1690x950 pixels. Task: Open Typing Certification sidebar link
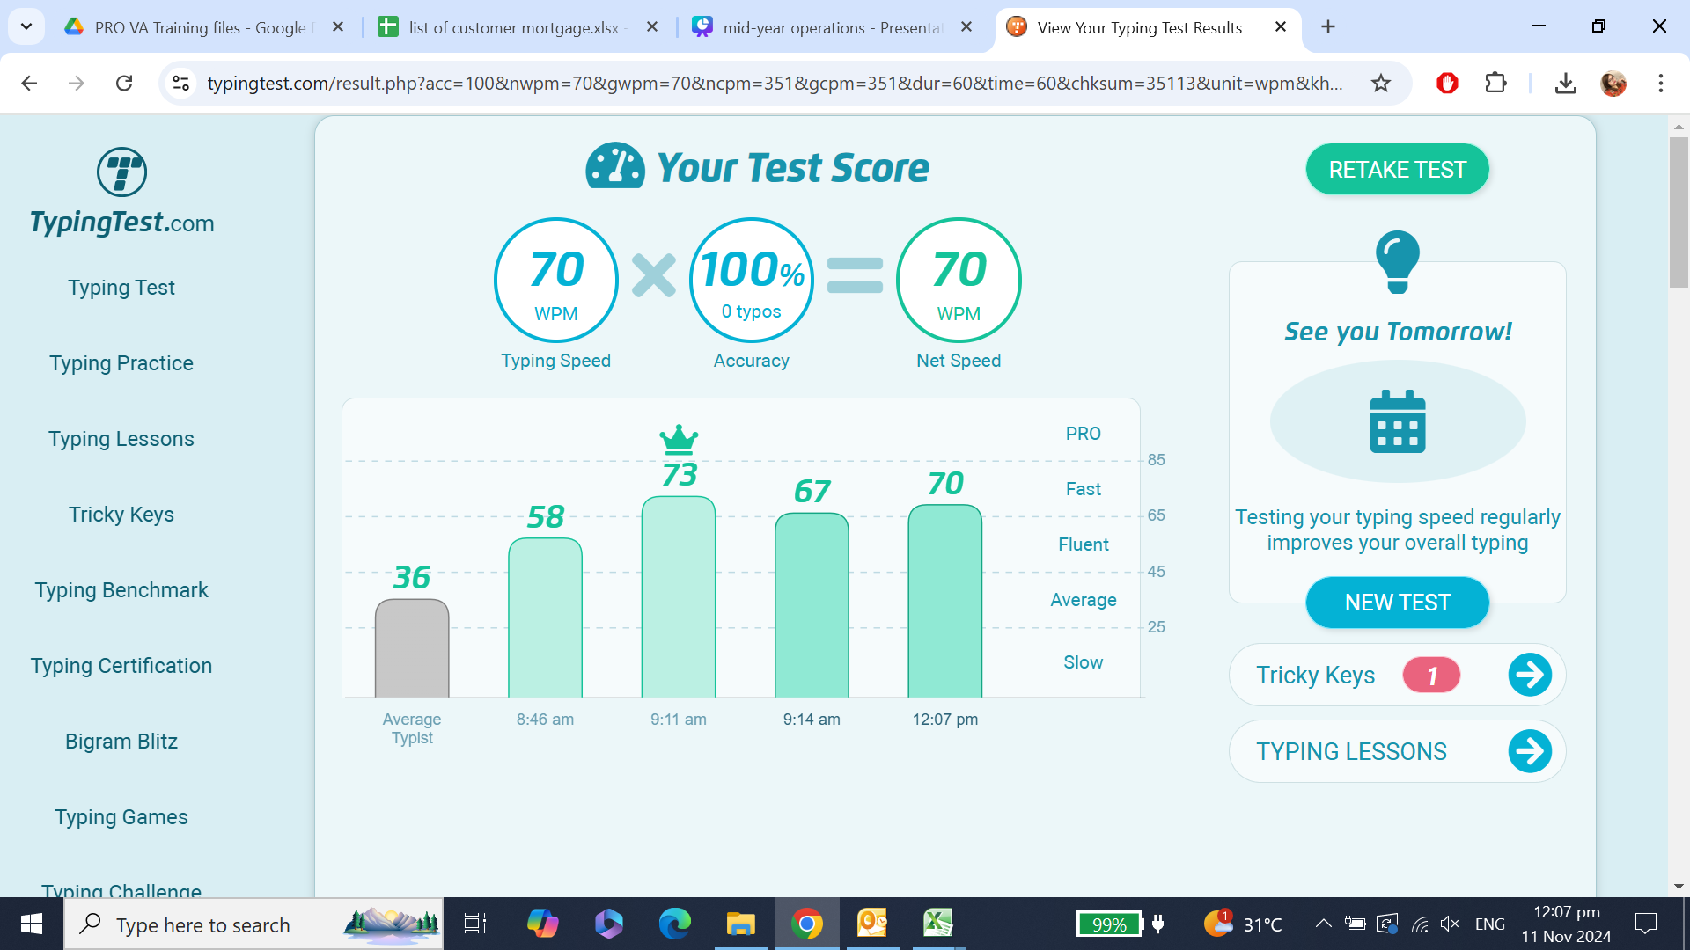[x=121, y=666]
